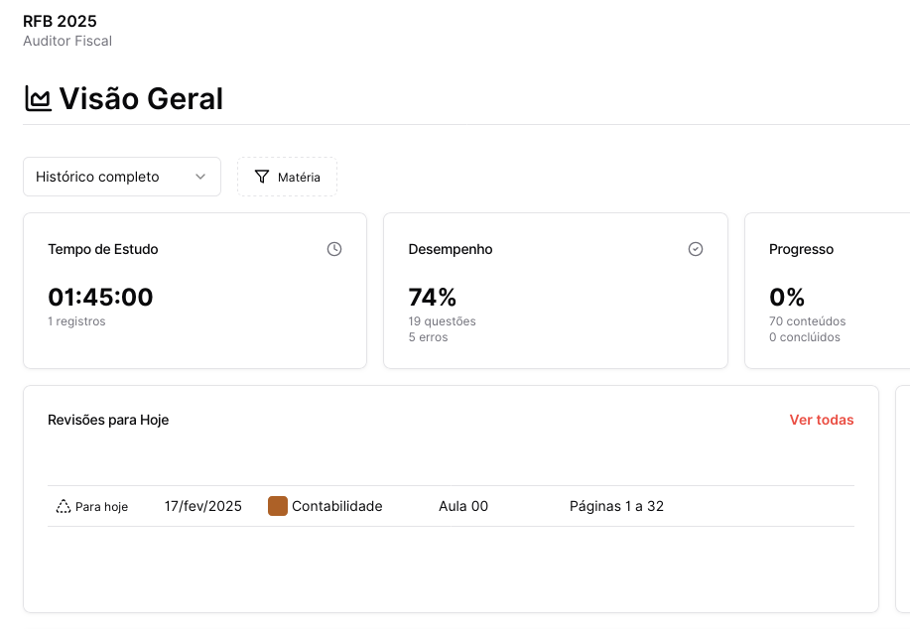The width and height of the screenshot is (910, 629).
Task: Click the 74% performance value
Action: (x=433, y=297)
